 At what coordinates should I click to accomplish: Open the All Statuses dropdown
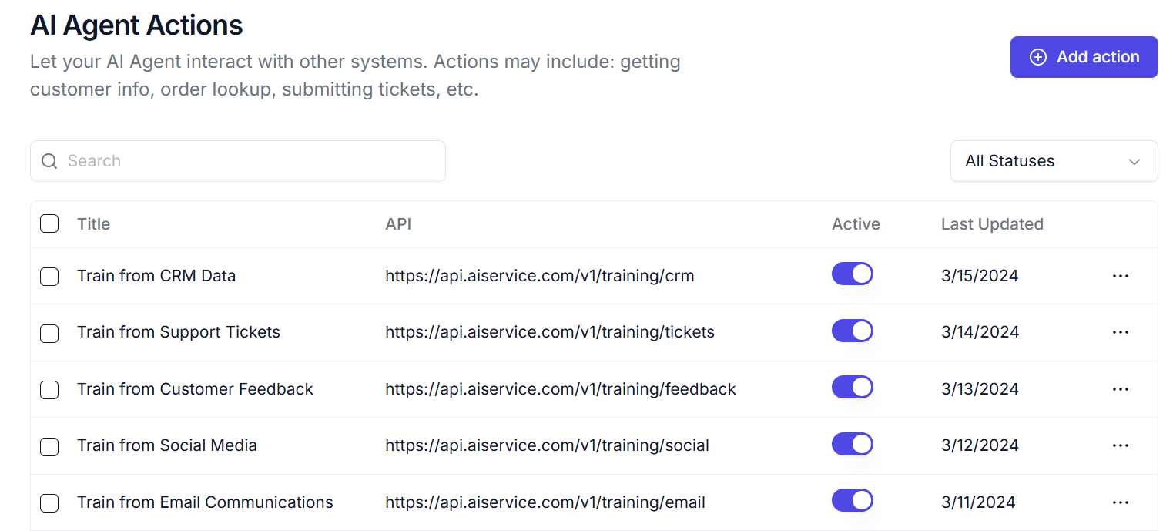[1054, 161]
